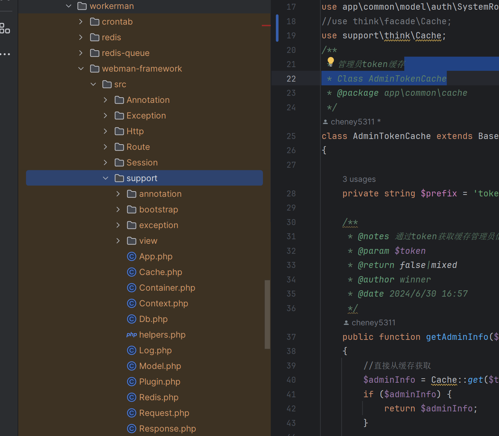Select Redis.php in the tree

tap(159, 397)
